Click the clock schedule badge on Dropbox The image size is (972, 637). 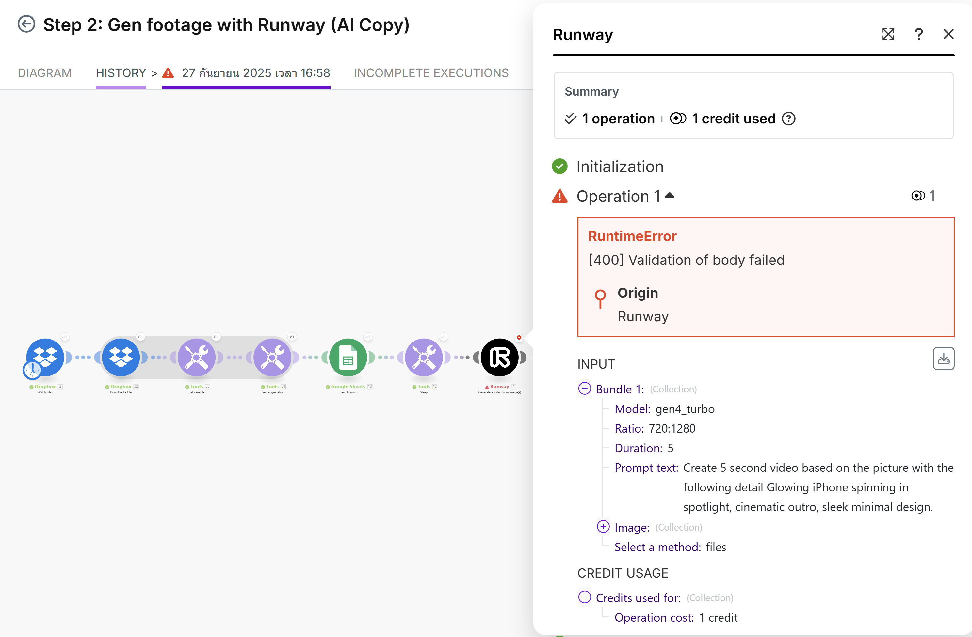pos(32,370)
